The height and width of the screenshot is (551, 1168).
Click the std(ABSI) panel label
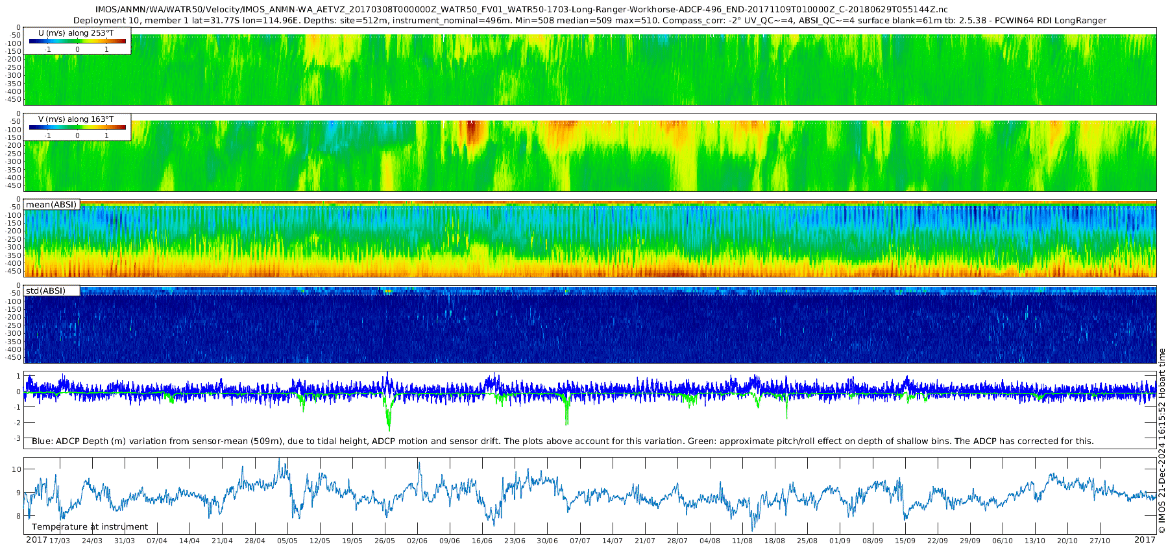(45, 291)
